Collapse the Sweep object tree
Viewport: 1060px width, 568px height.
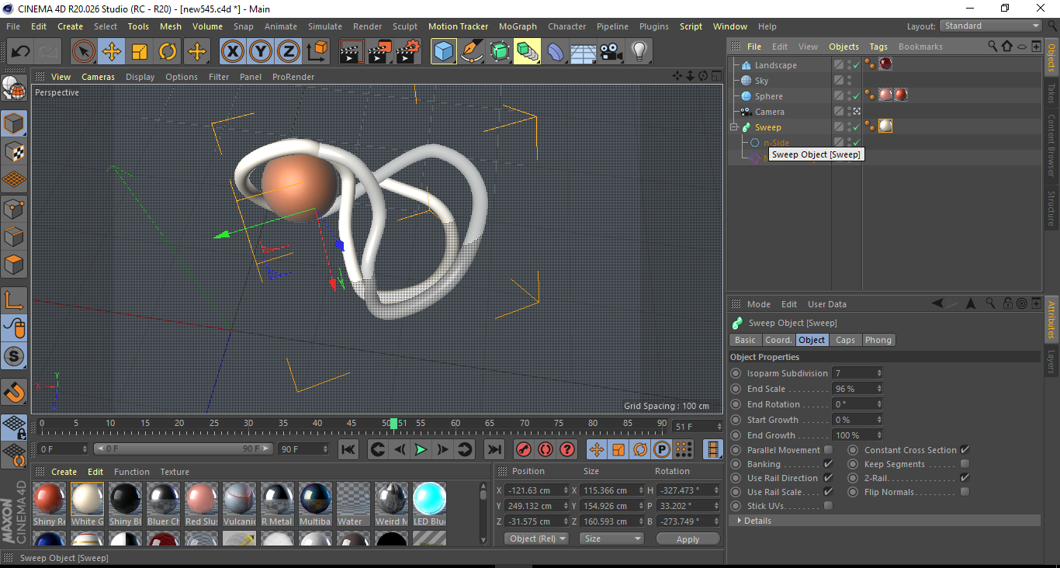click(733, 127)
